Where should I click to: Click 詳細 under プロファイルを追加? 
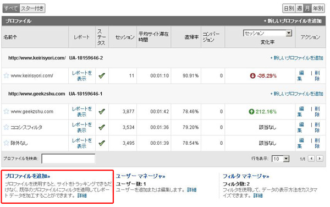(82, 195)
